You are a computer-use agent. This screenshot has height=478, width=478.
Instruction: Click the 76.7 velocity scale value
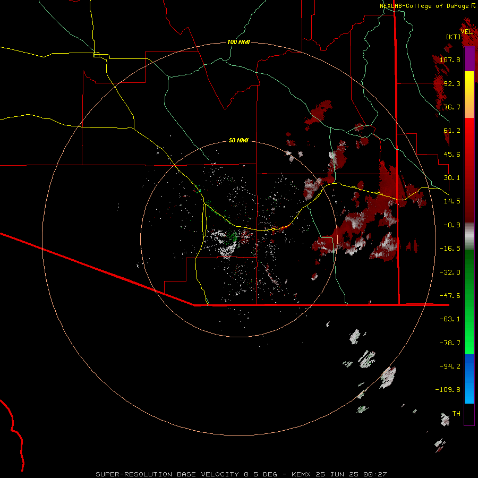coord(452,107)
